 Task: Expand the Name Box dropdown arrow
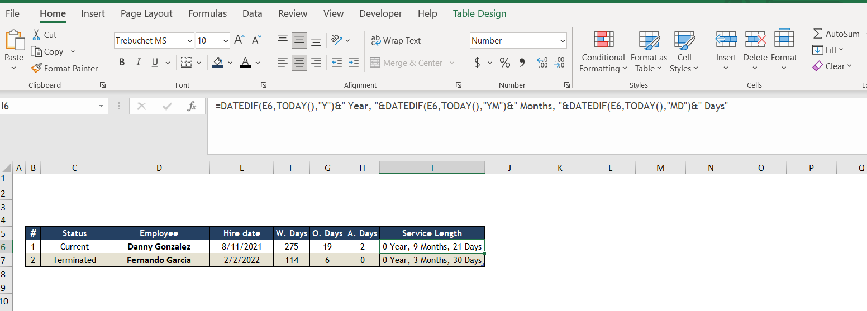tap(101, 106)
